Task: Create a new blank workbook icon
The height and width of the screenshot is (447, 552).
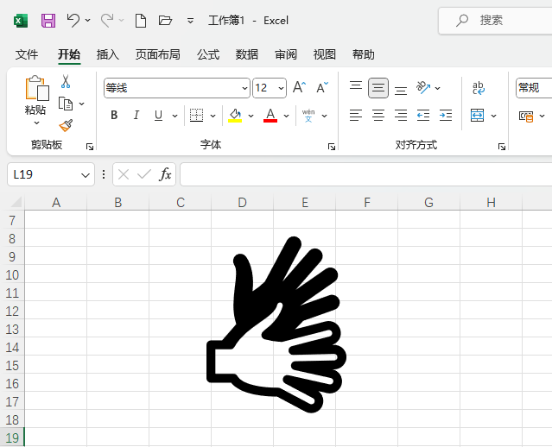Action: (x=141, y=21)
